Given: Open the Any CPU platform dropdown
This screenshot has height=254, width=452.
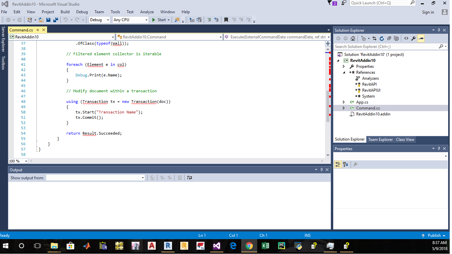Looking at the screenshot, I should pos(147,20).
